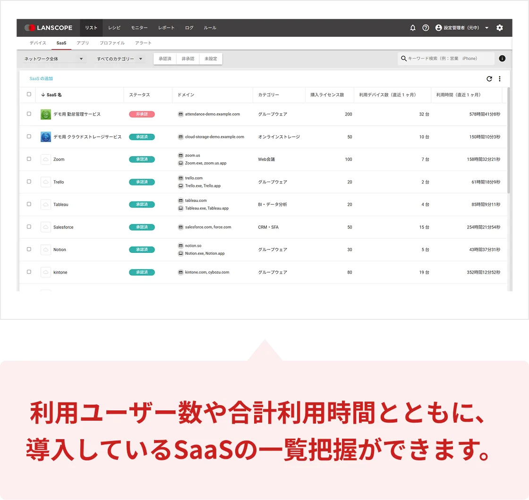This screenshot has width=529, height=500.
Task: Click the Zoom cloud icon
Action: [x=46, y=159]
